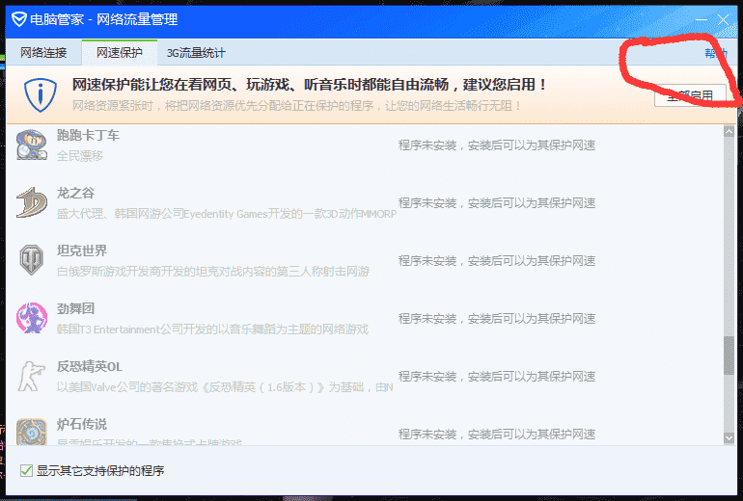Select the 反恐精英OL soldier icon
Screen dimensions: 743x501
[x=32, y=376]
